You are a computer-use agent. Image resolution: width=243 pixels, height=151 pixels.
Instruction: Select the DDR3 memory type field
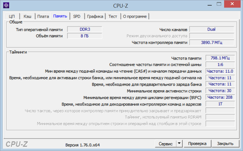point(85,29)
